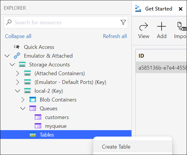
Task: Collapse the Storage Accounts tree node
Action: tap(12, 65)
